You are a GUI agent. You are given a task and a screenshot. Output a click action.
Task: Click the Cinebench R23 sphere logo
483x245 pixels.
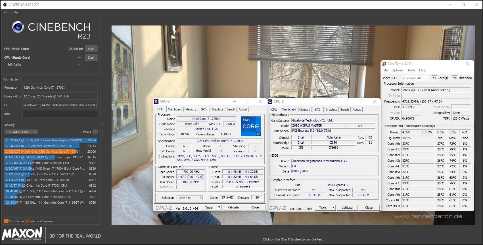(18, 27)
